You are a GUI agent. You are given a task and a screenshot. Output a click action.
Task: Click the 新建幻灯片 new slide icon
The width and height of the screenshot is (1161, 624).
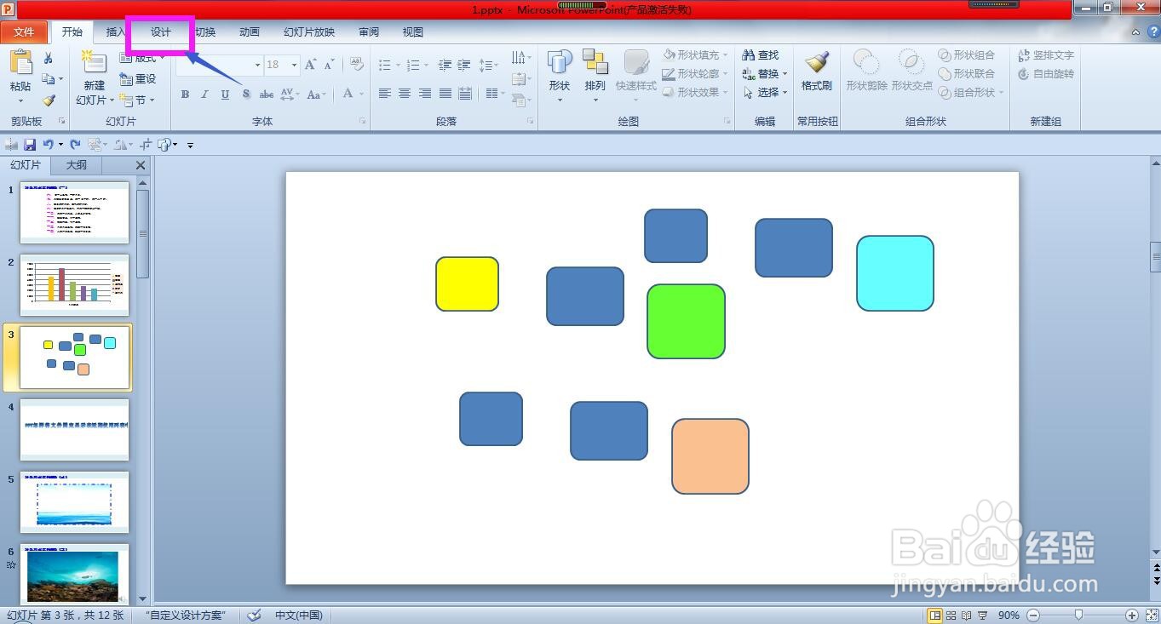[x=94, y=63]
